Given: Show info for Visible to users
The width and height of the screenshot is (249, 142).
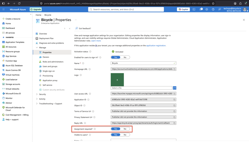Looking at the screenshot, I should pos(90,135).
